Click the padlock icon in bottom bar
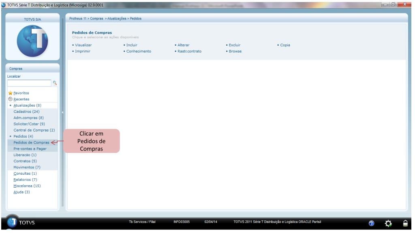This screenshot has height=233, width=415. click(405, 223)
